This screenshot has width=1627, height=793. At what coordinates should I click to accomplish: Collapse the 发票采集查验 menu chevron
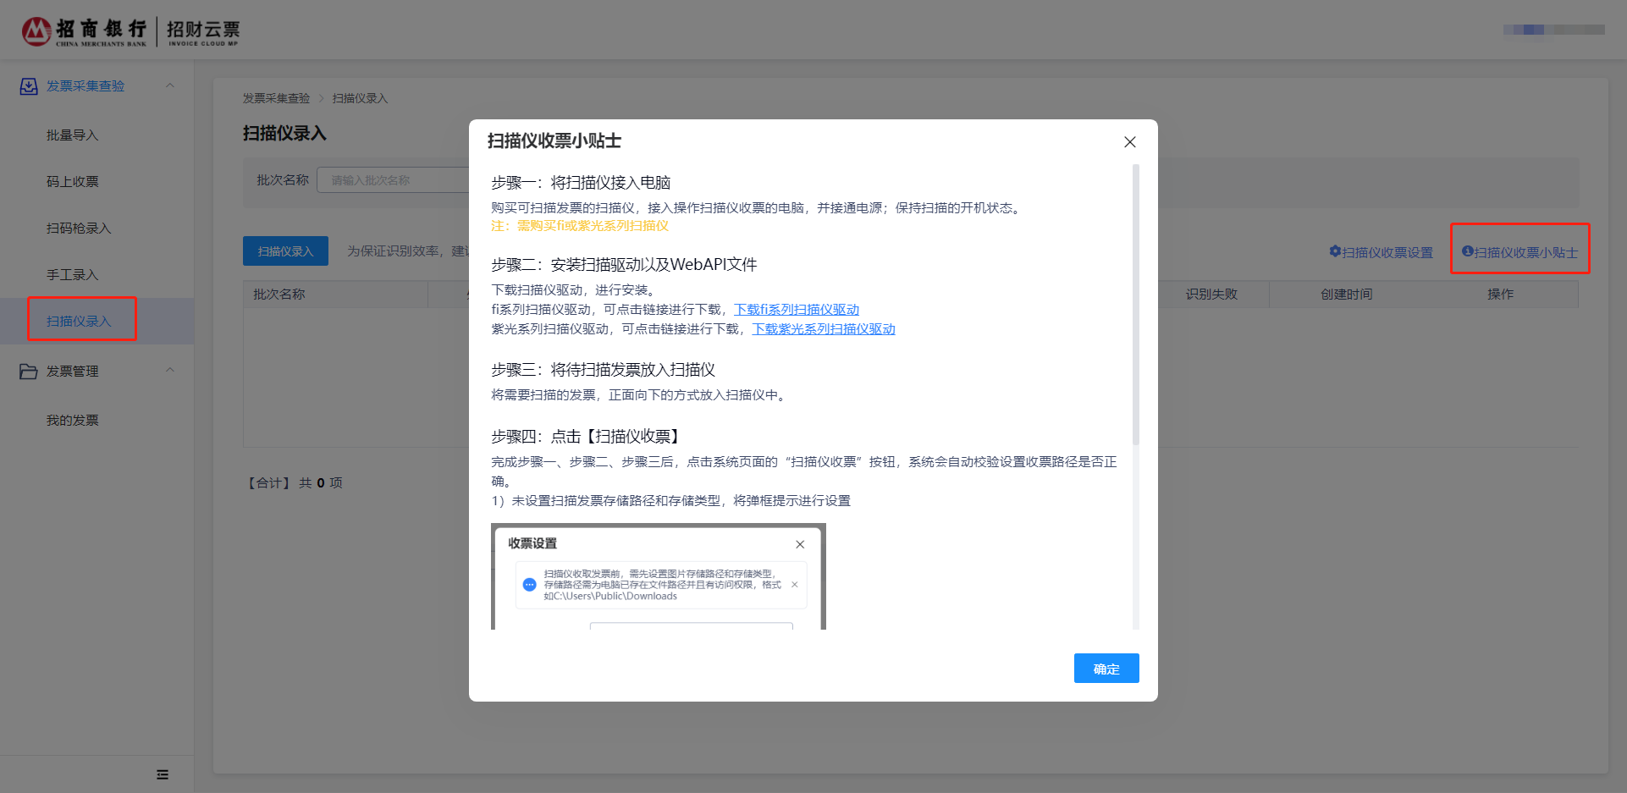[x=170, y=85]
